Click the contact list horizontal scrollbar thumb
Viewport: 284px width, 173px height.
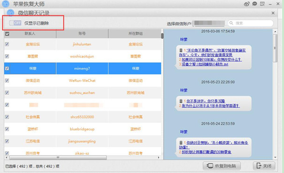58,157
